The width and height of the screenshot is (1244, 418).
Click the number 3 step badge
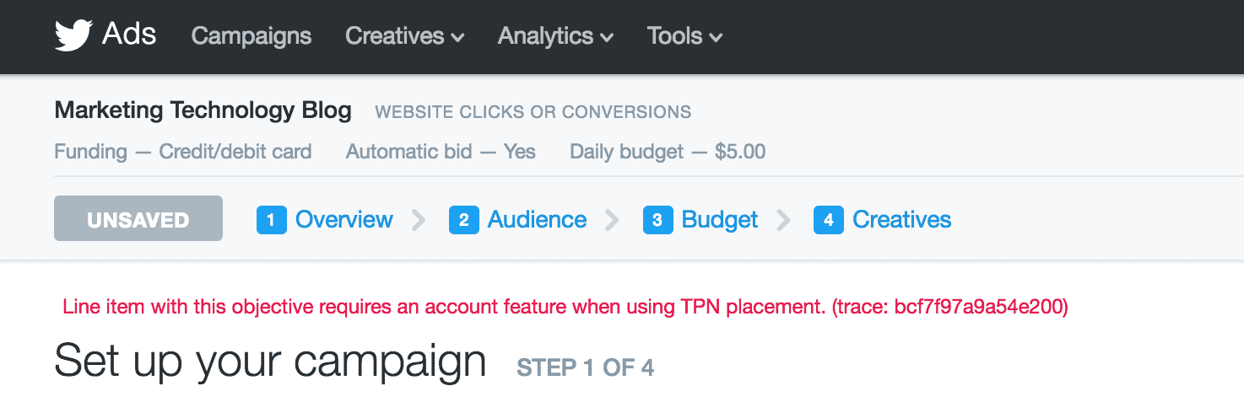click(657, 220)
